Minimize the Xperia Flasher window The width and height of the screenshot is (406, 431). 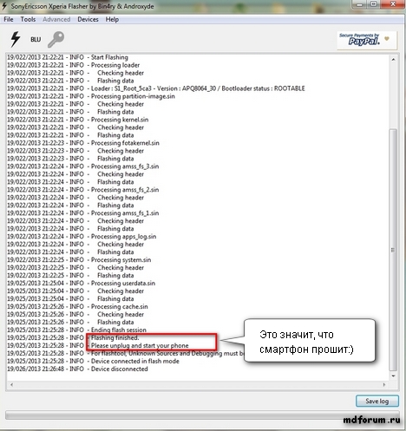pos(359,4)
